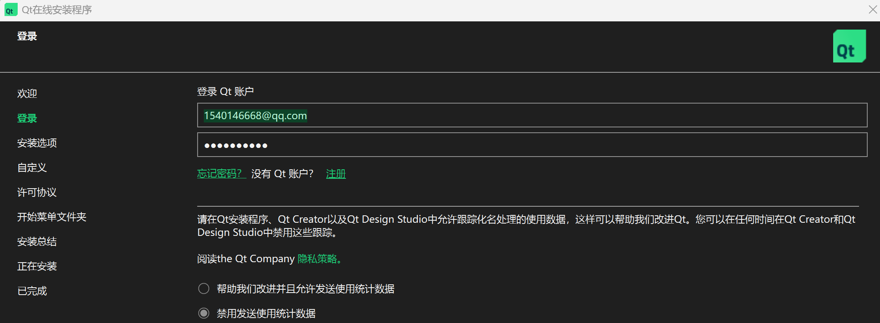Click the 自定义 step in the sidebar

click(32, 168)
